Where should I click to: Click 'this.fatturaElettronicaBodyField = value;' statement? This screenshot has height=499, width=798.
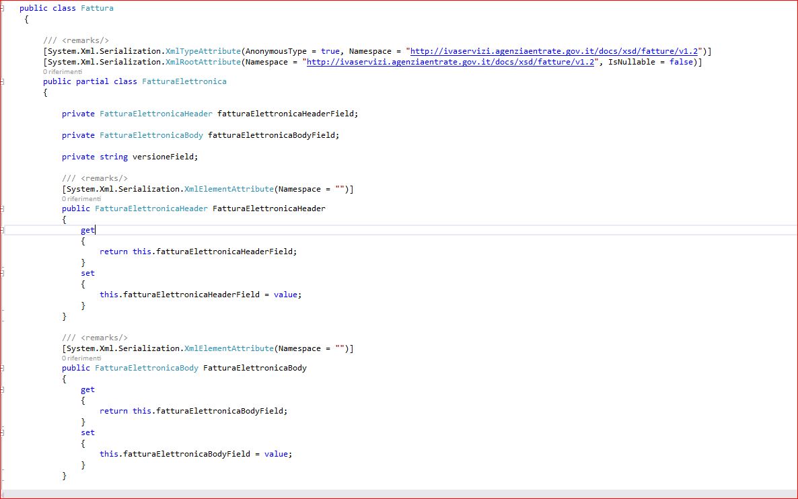click(196, 454)
